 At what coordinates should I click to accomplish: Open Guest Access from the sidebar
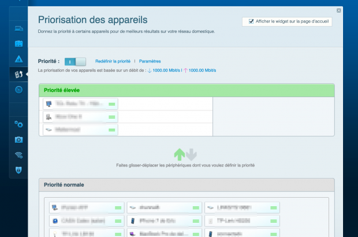18,43
